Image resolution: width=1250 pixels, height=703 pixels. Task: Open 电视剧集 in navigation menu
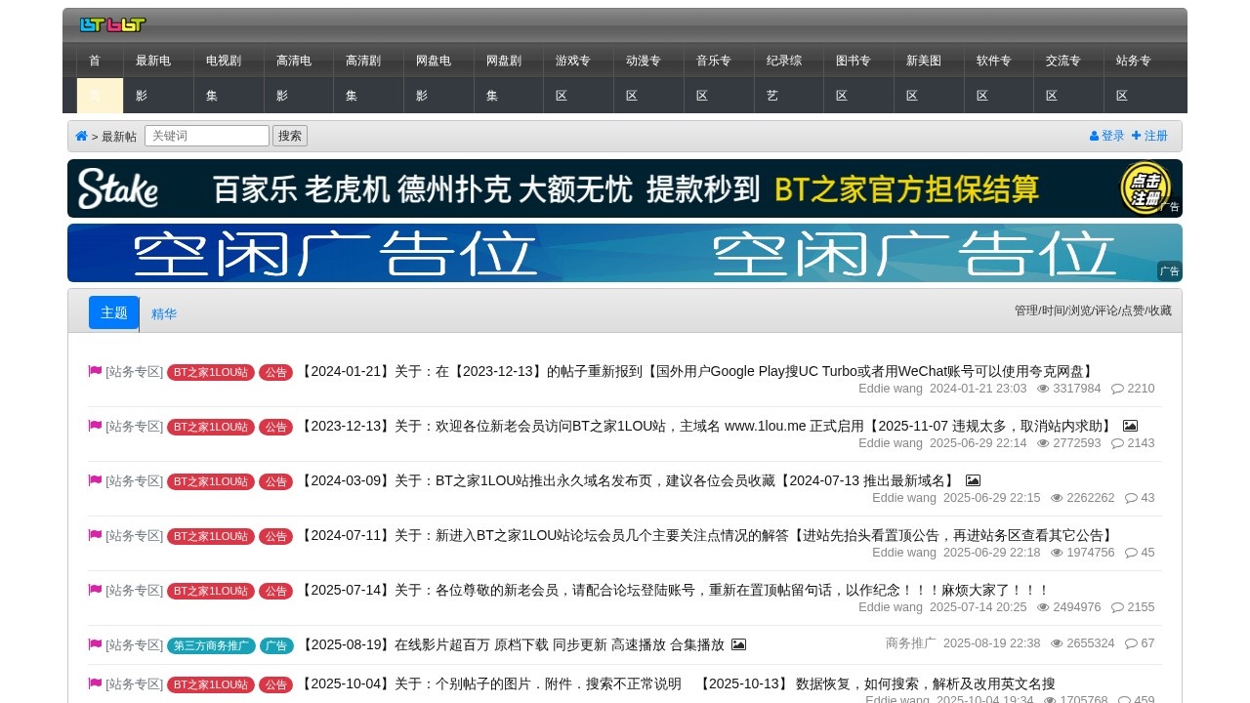[229, 78]
